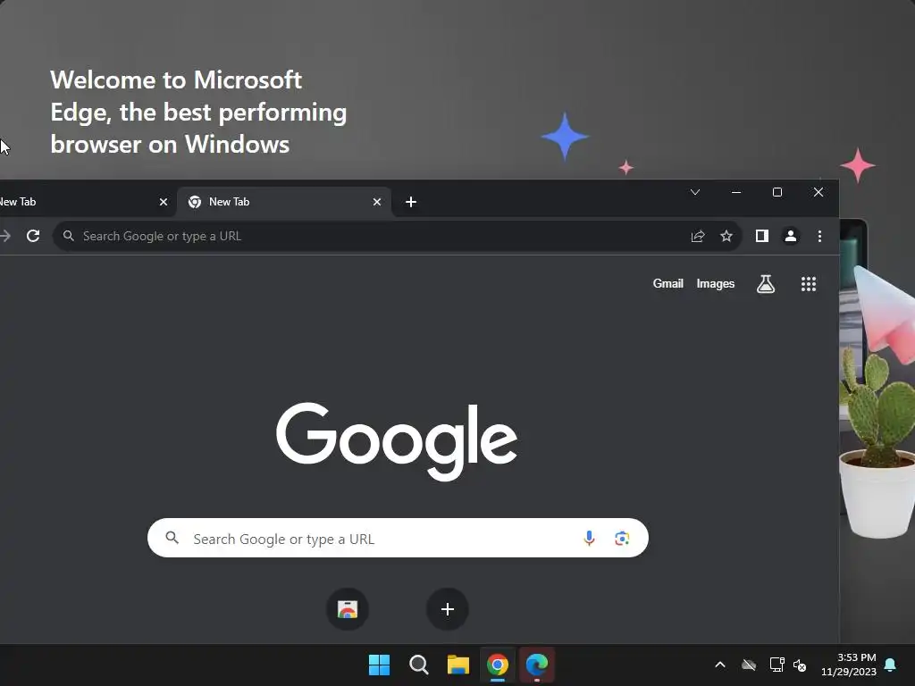Viewport: 915px width, 686px height.
Task: Switch to Chrome via taskbar
Action: (x=498, y=665)
